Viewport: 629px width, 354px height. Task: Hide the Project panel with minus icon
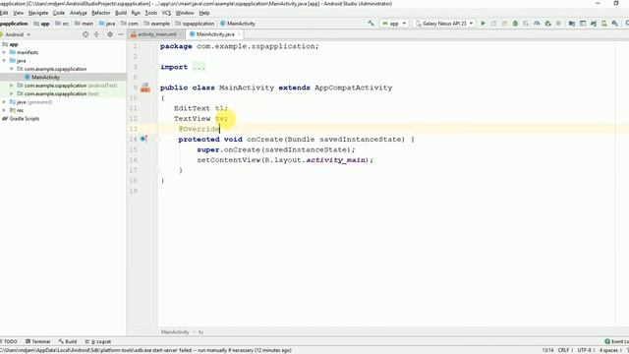121,34
